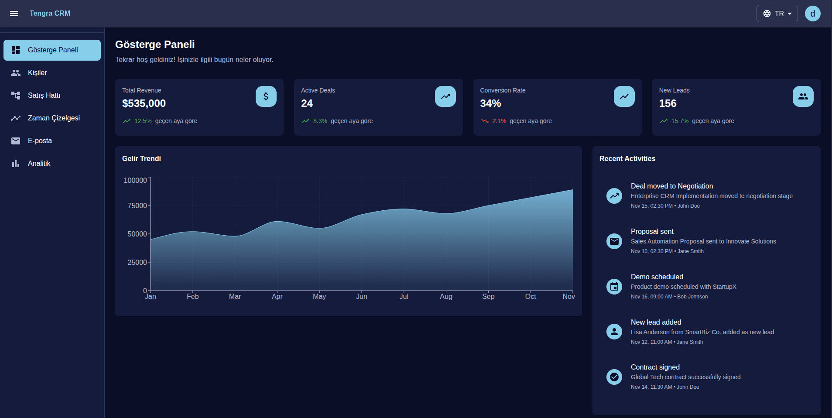Click the Deal moved to Negotiation icon
Image resolution: width=832 pixels, height=418 pixels.
[614, 196]
